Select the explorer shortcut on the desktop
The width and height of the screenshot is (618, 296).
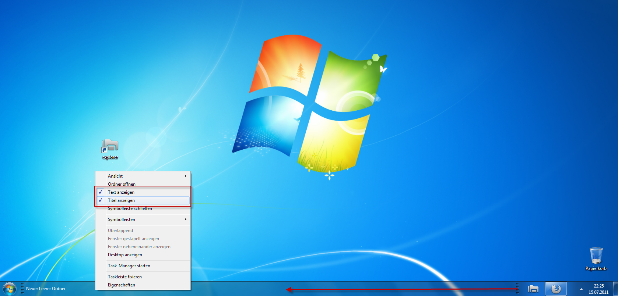tap(110, 149)
